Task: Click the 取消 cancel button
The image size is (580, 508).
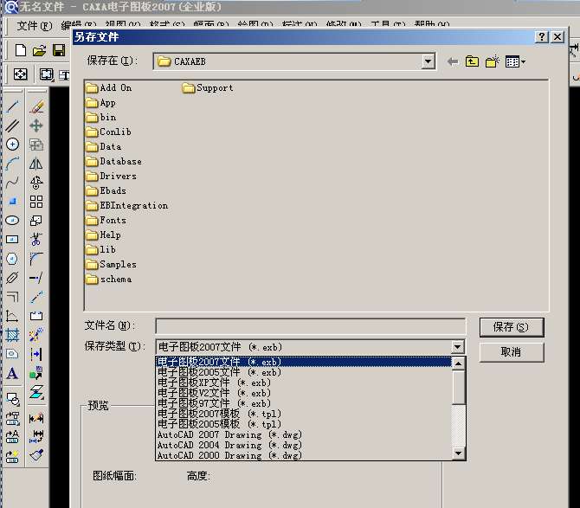Action: pos(512,351)
